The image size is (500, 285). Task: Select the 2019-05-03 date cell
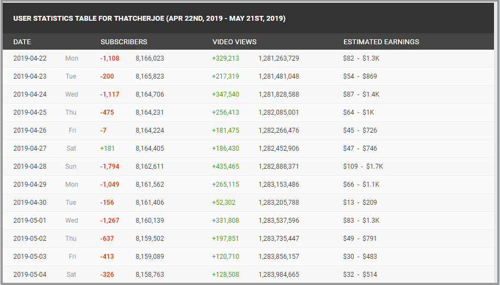(x=29, y=256)
